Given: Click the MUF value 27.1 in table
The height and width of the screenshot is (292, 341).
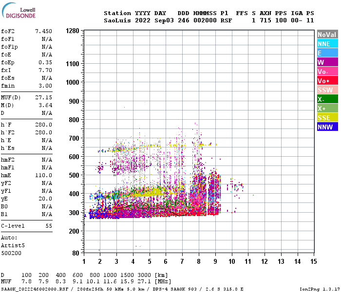Looking at the screenshot, I should (144, 282).
